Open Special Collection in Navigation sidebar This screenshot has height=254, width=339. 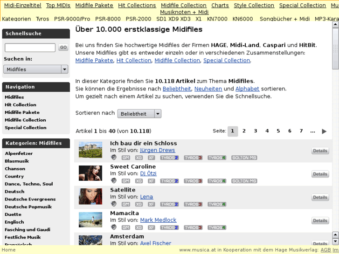(x=26, y=128)
